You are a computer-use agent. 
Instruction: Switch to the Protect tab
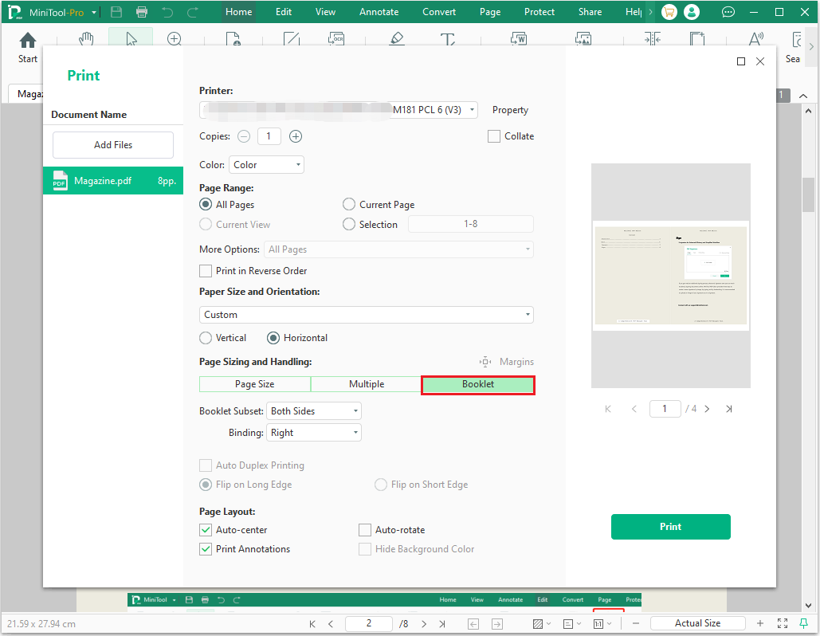[x=539, y=11]
